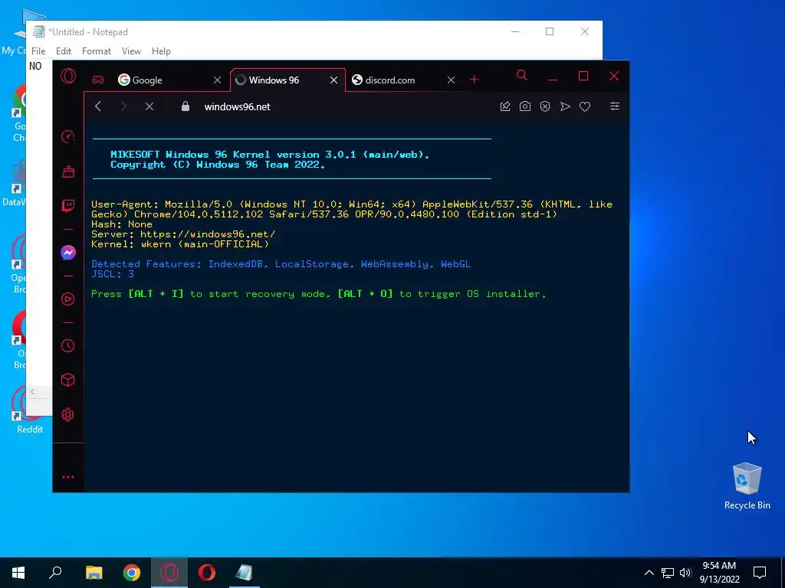This screenshot has height=588, width=785.
Task: Open Settings gear in Opera sidebar
Action: pyautogui.click(x=68, y=414)
